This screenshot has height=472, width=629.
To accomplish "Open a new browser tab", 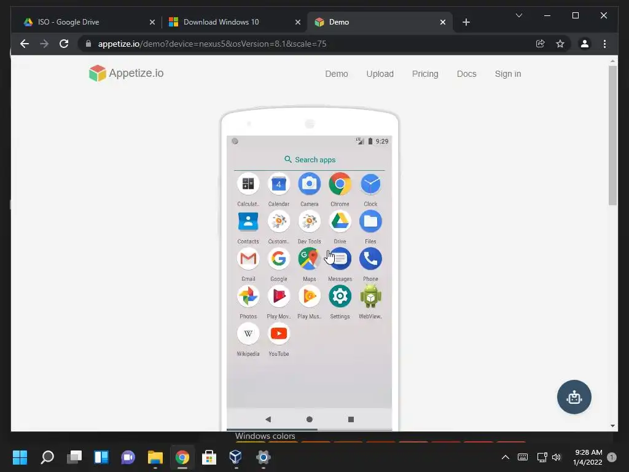I will click(x=466, y=22).
